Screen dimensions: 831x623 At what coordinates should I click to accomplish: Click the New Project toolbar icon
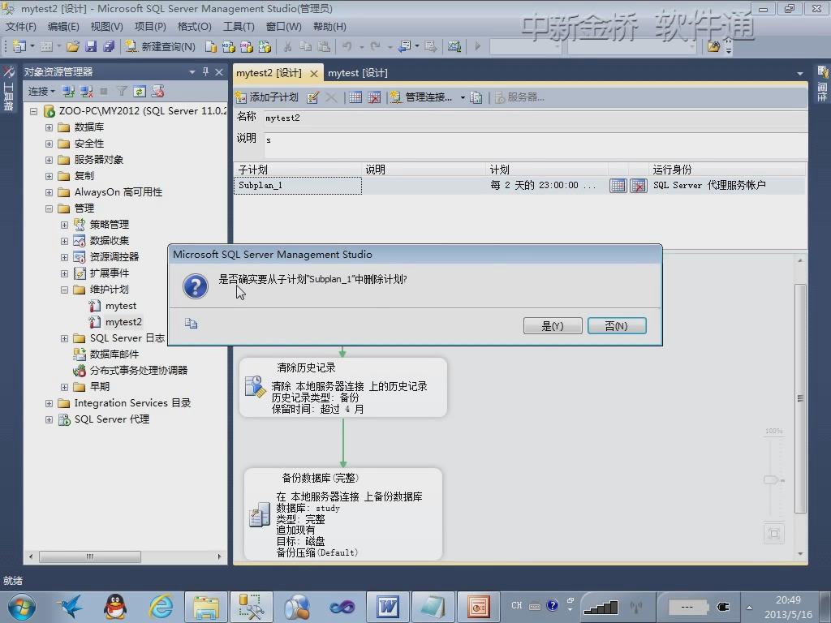coord(19,46)
